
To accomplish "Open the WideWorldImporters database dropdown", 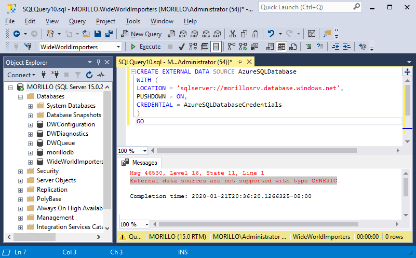I will [x=118, y=47].
